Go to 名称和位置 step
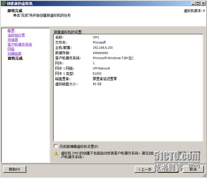207x178 pixels. click(x=16, y=35)
